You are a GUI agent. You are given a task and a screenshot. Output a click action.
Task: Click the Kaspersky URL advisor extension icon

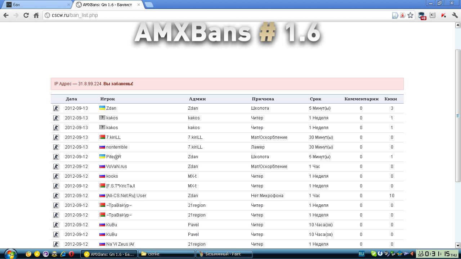tap(444, 15)
